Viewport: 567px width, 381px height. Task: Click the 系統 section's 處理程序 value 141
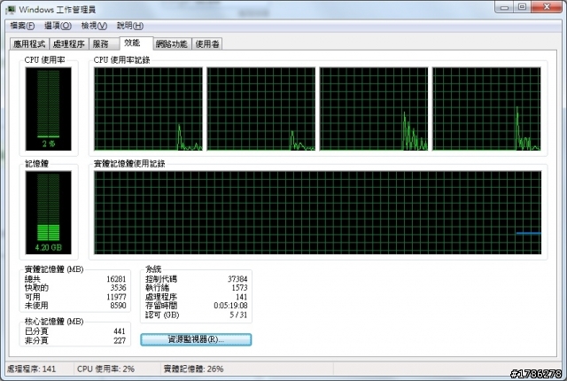241,297
